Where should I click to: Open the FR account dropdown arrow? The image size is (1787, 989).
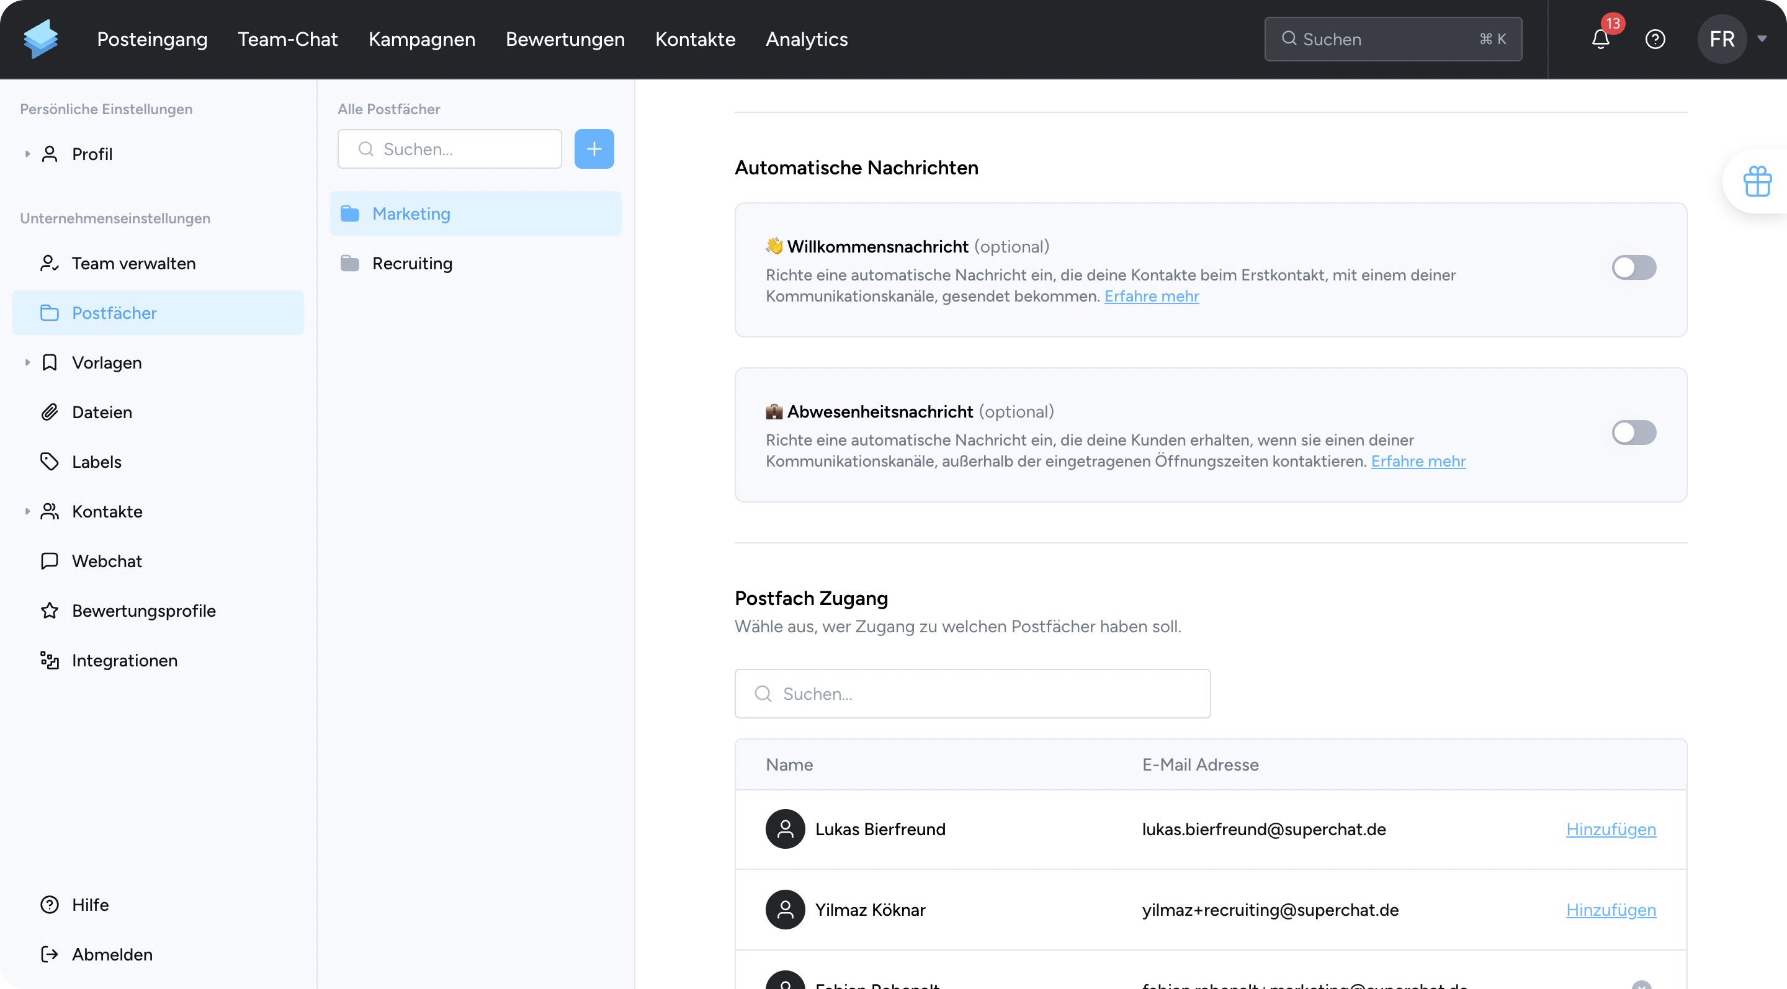(1762, 40)
